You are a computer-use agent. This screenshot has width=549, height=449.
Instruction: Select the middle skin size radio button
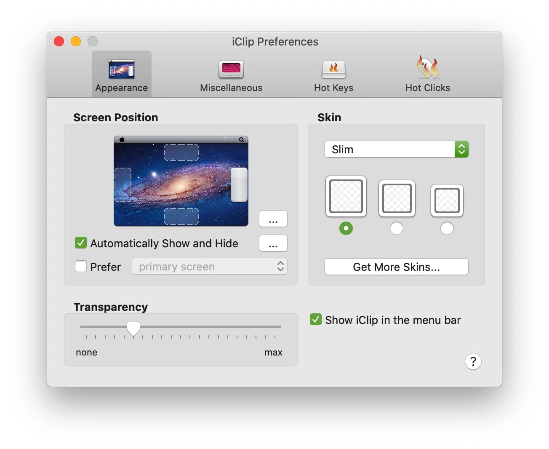coord(396,228)
